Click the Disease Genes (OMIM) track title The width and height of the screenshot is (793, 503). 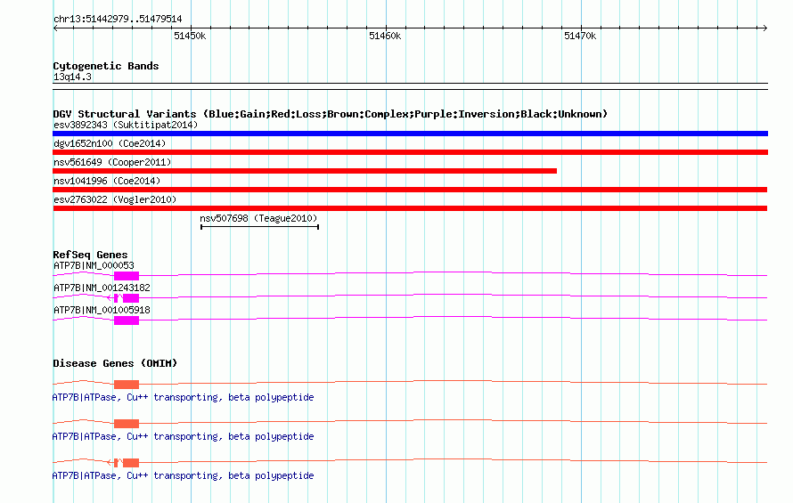tap(115, 363)
